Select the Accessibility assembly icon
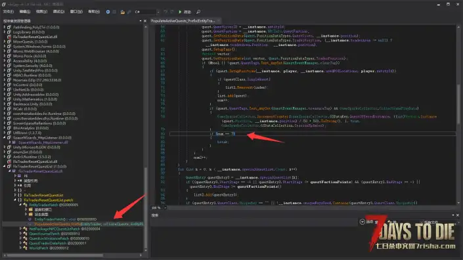This screenshot has width=463, height=260. [x=9, y=61]
